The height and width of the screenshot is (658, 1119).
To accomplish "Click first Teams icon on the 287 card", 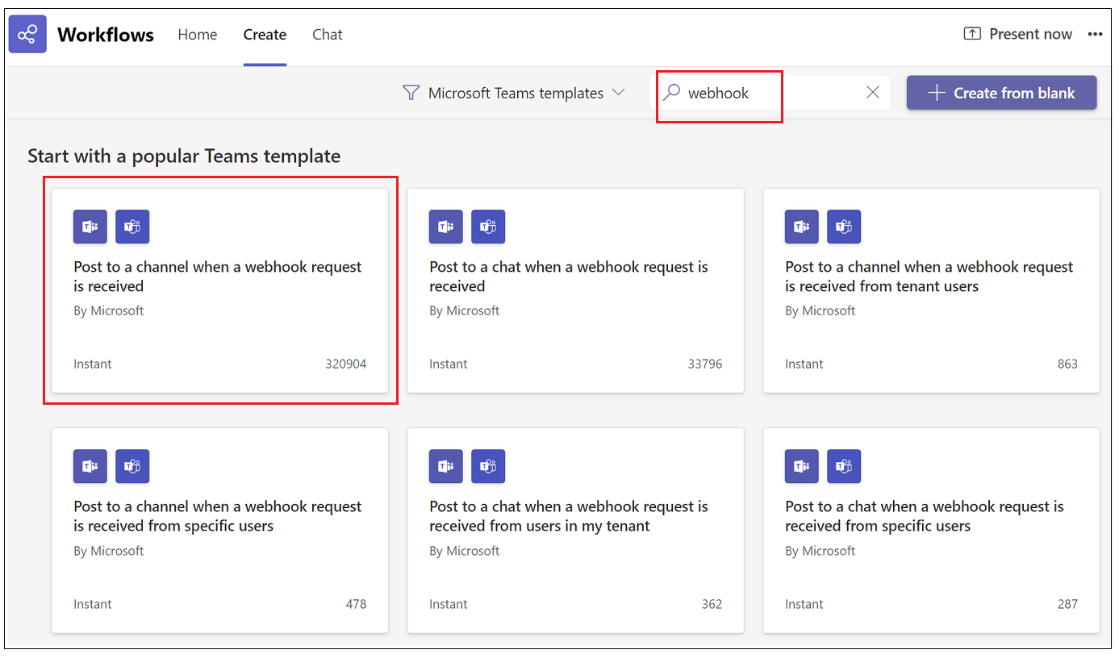I will click(802, 466).
